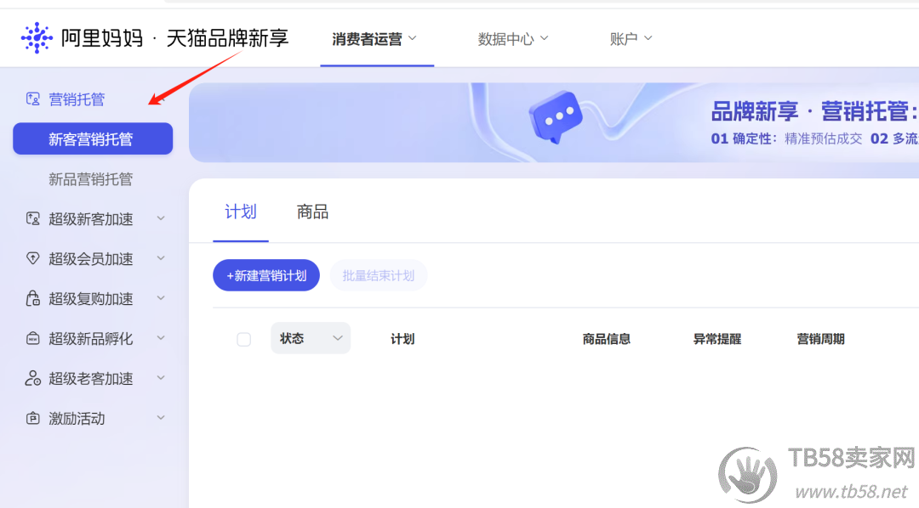Screen dimensions: 919x508
Task: Click the 超级新品孵化 icon
Action: click(x=33, y=338)
